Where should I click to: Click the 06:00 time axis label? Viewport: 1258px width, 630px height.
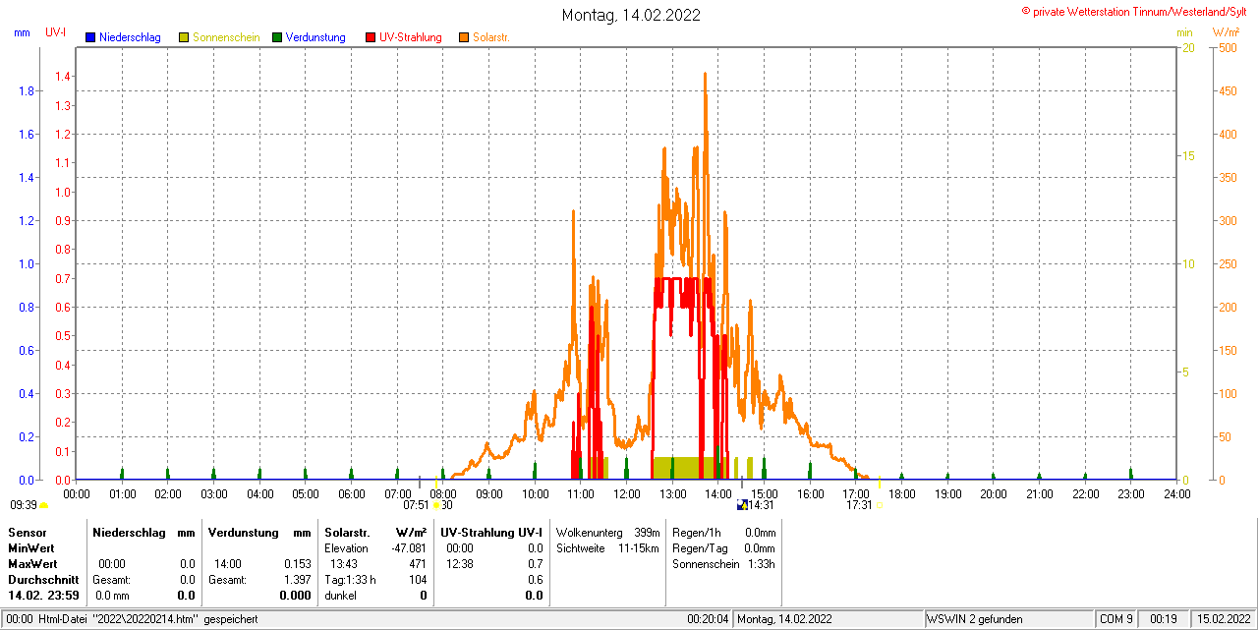[x=352, y=493]
